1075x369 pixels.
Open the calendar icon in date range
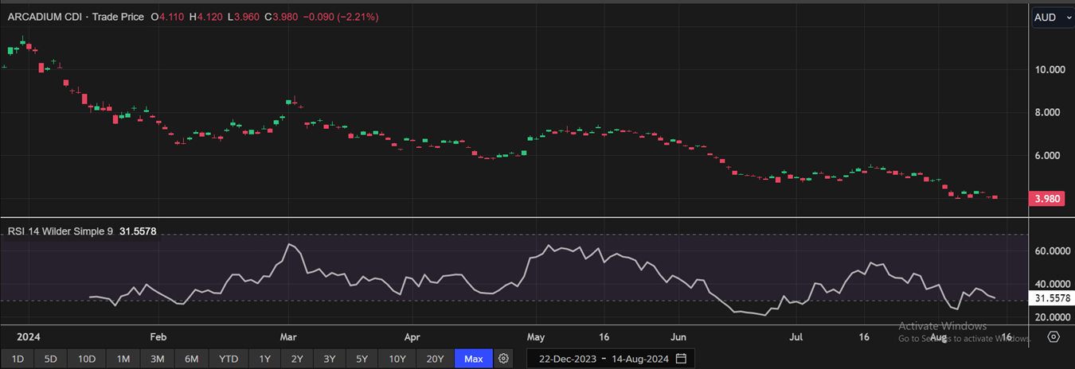pyautogui.click(x=681, y=359)
